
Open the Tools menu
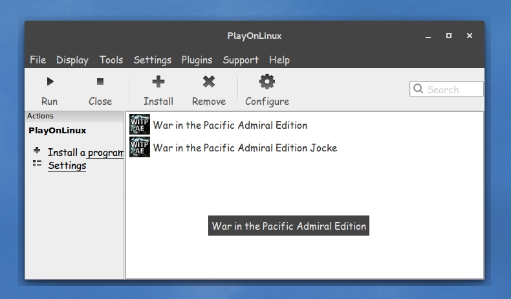111,60
